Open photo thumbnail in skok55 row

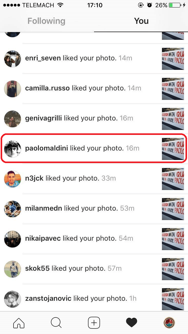coord(173,269)
